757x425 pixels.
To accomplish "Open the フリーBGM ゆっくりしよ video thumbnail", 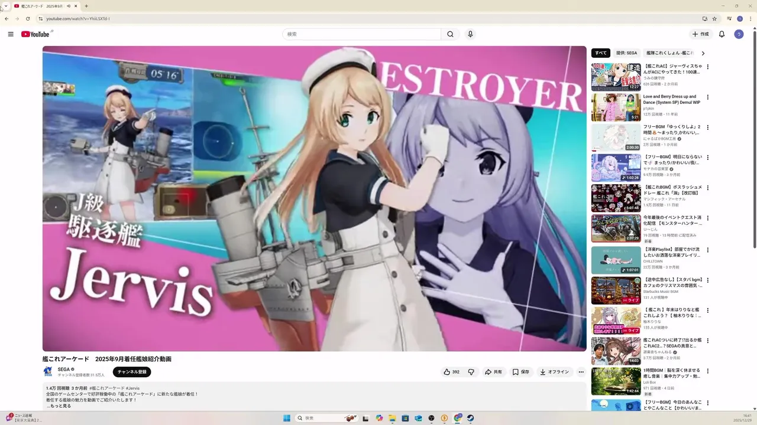I will (x=616, y=138).
